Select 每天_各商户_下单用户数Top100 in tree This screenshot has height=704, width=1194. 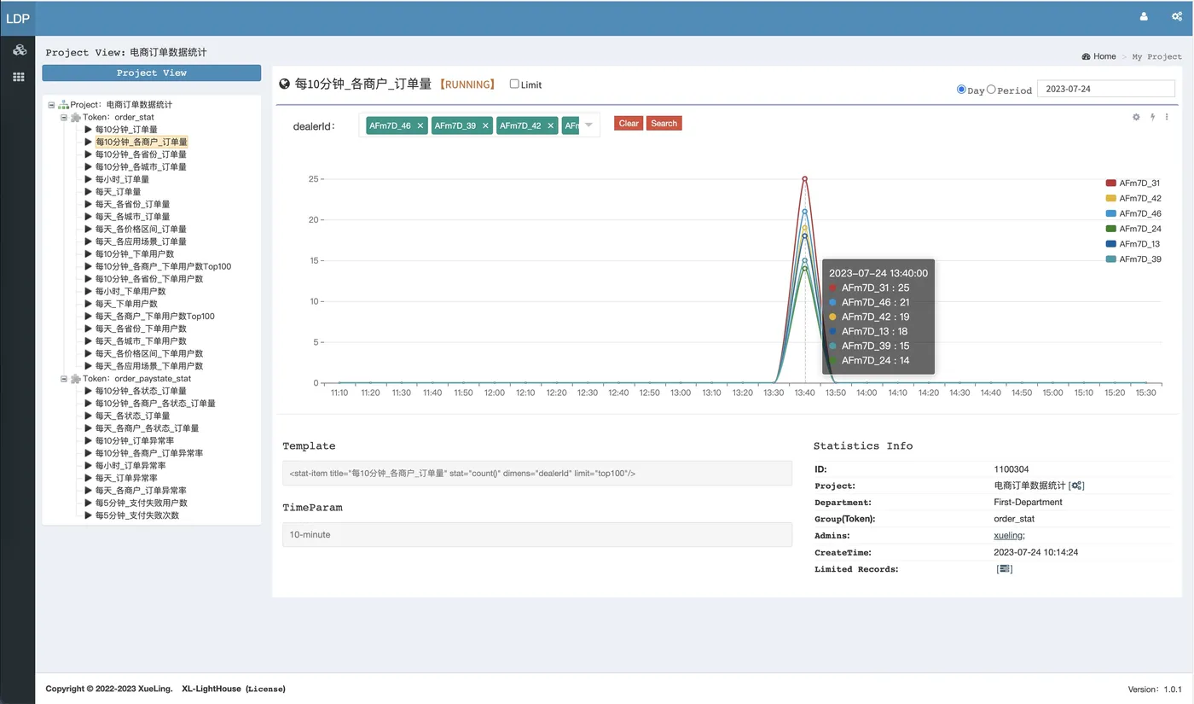(154, 317)
